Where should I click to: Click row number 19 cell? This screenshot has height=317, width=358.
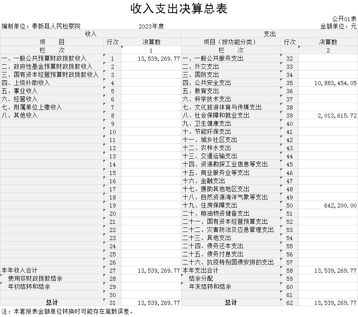coord(112,206)
